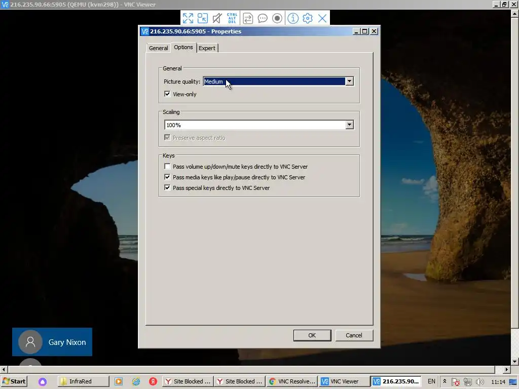The width and height of the screenshot is (519, 389).
Task: Enable the View-only checkbox
Action: coord(167,94)
